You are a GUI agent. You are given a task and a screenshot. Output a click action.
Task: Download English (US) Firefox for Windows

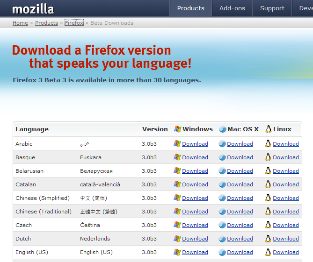pos(195,252)
